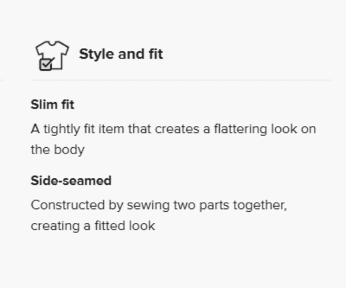Click the word 'sewing' in the description

click(148, 206)
